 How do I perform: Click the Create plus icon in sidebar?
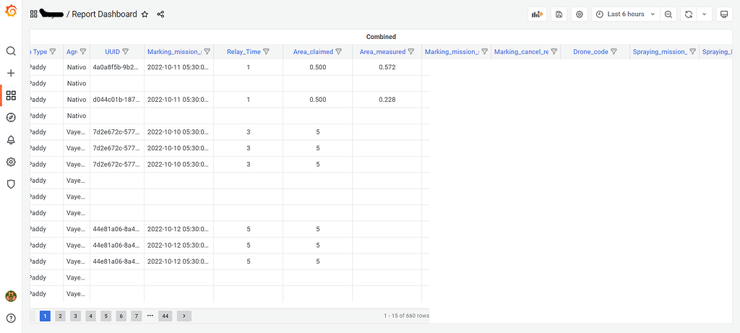11,73
